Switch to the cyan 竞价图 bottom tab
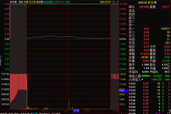The image size is (171, 114). [x=34, y=113]
